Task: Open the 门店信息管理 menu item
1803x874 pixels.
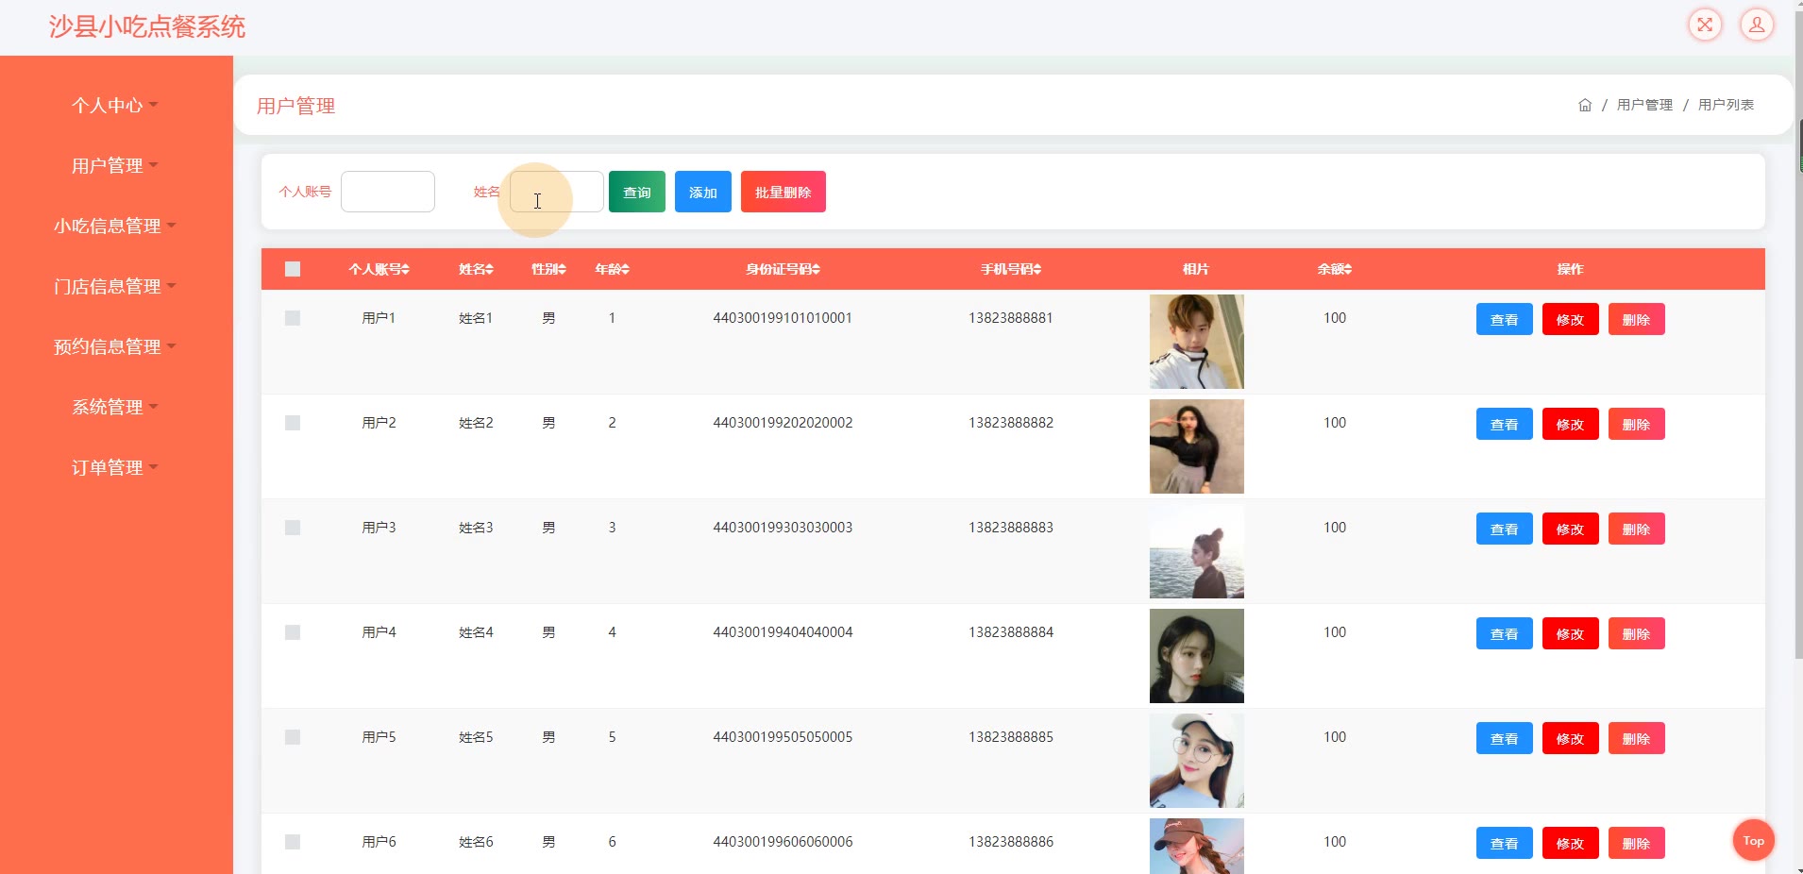Action: pos(113,287)
